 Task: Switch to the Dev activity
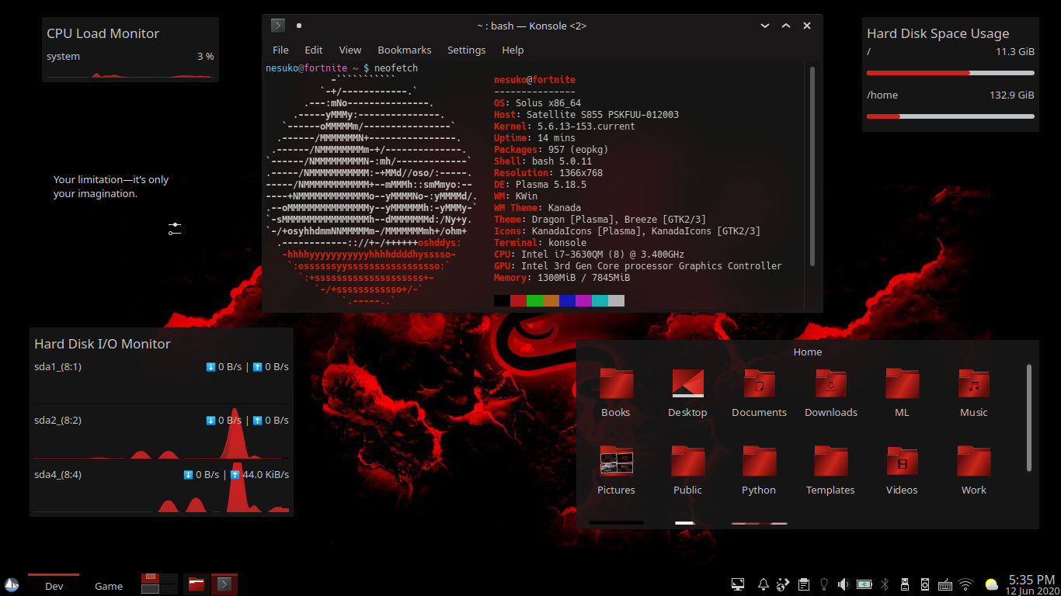[x=54, y=585]
